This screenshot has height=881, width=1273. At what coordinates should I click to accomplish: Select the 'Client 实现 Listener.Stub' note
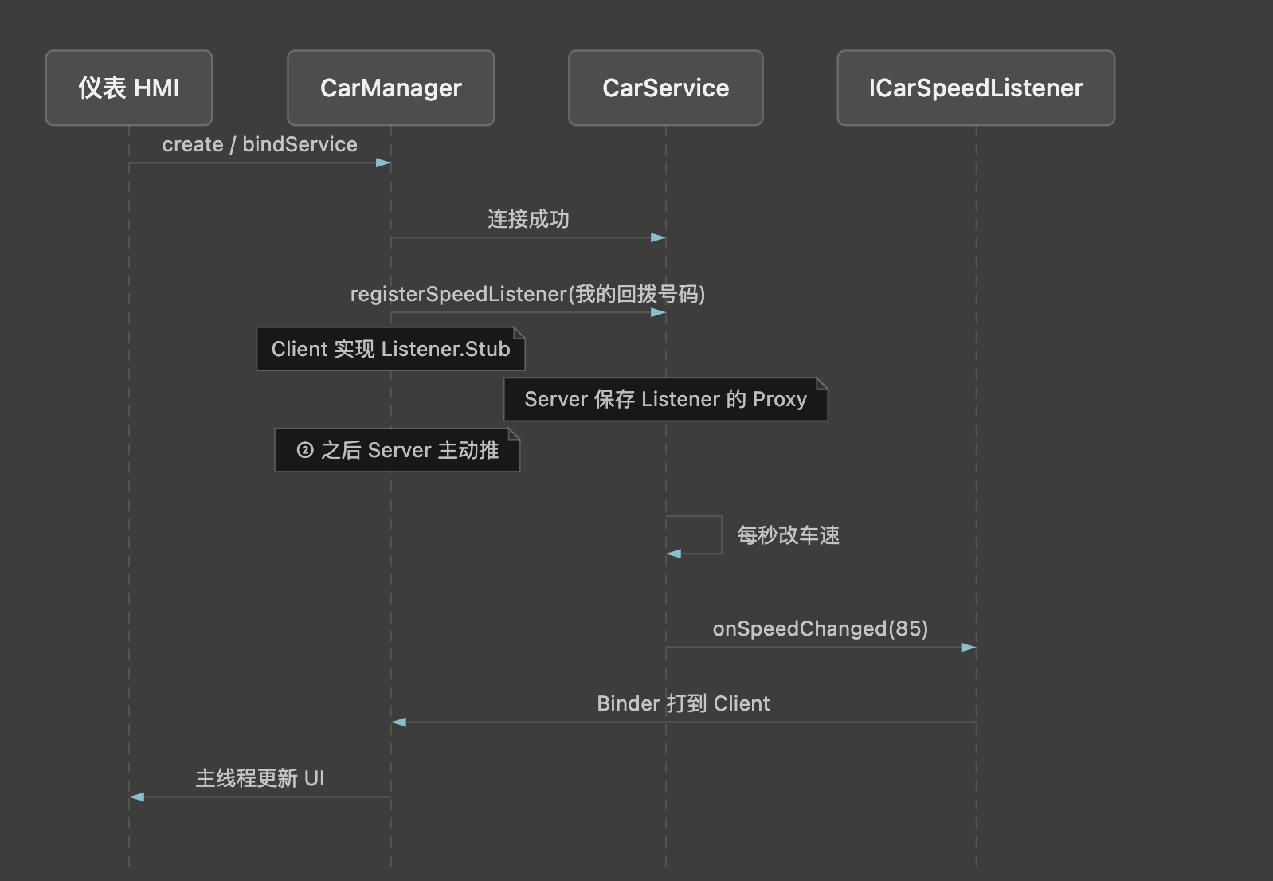point(390,349)
